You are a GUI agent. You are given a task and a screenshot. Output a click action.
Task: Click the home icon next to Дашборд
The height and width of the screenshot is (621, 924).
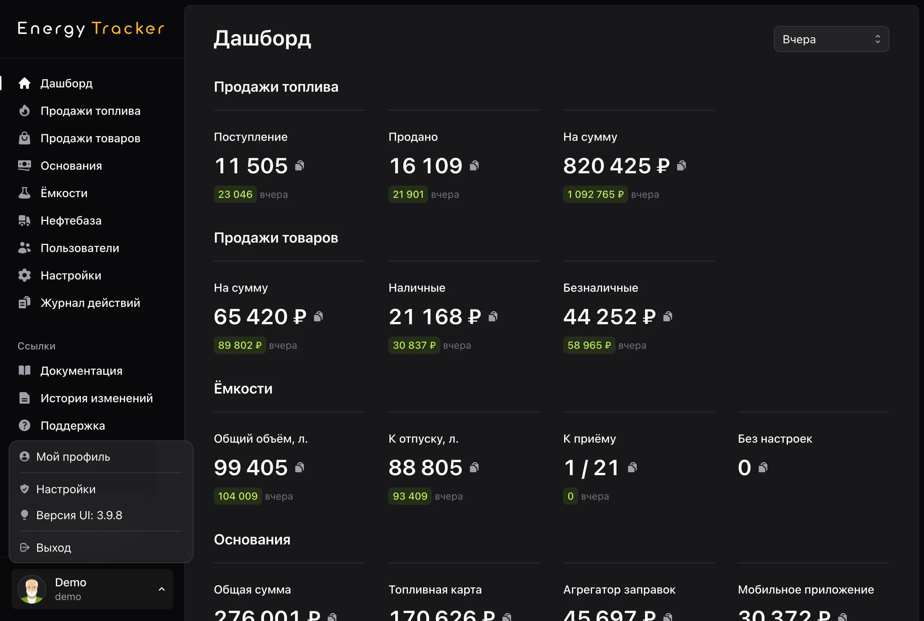coord(25,83)
